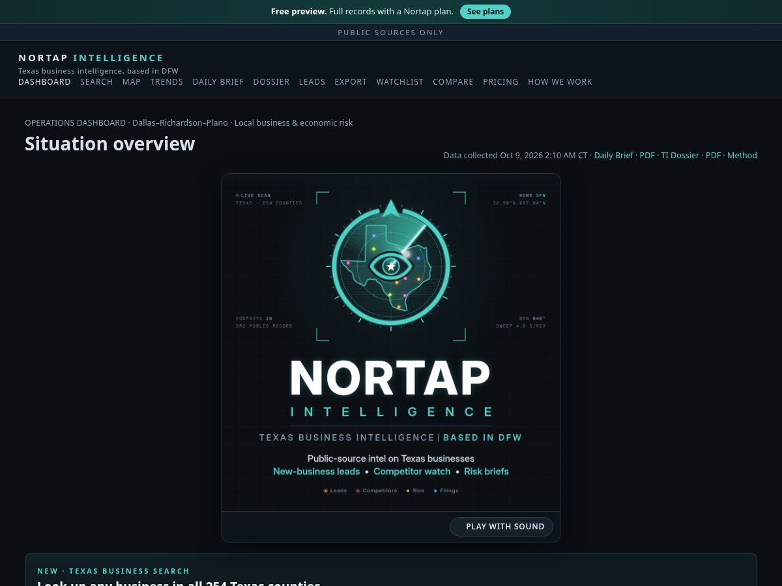Go to the Pricing page
This screenshot has width=782, height=586.
500,82
